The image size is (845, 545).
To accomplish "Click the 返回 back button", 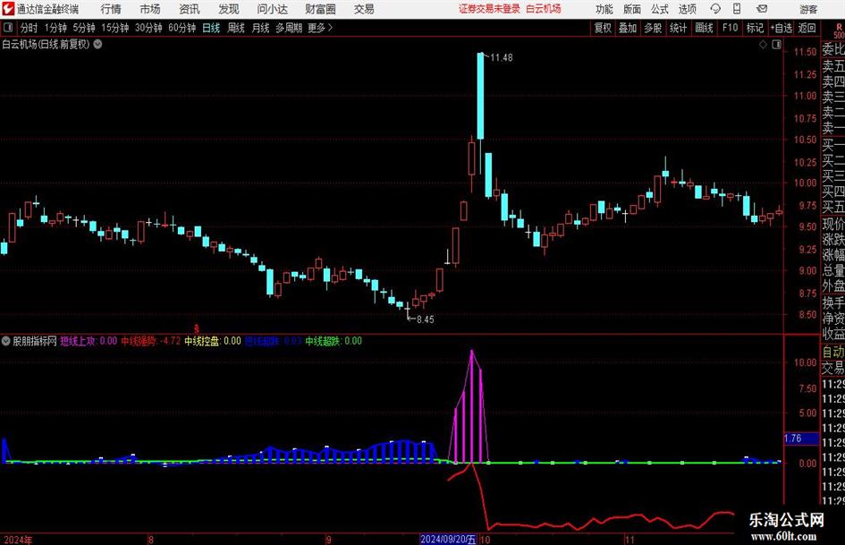I will [807, 28].
